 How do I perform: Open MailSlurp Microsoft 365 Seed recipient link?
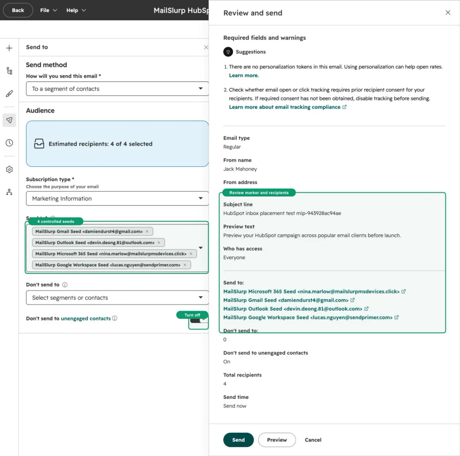click(x=311, y=291)
